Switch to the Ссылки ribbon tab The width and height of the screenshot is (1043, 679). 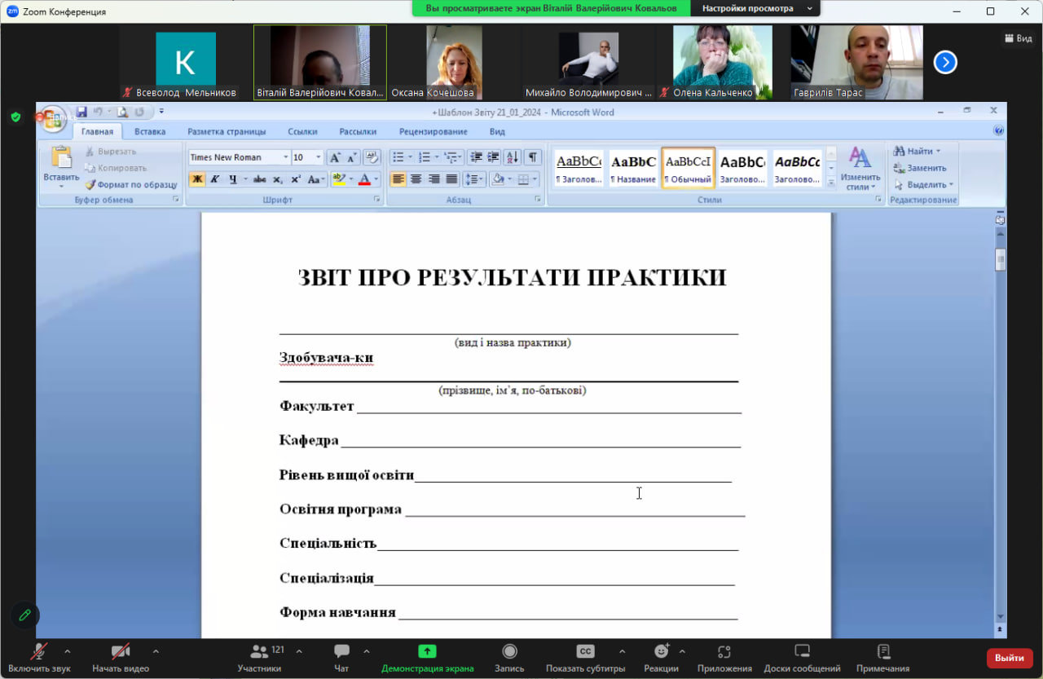pyautogui.click(x=302, y=131)
